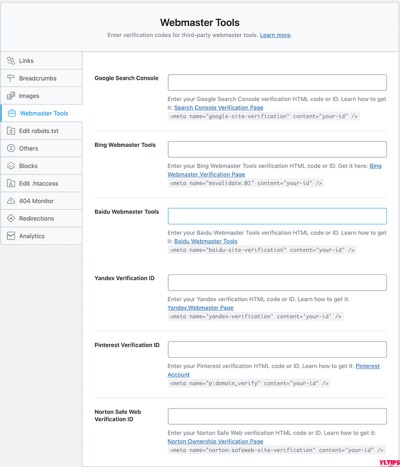Image resolution: width=400 pixels, height=467 pixels.
Task: Click the Redirections diamond icon
Action: 11,218
